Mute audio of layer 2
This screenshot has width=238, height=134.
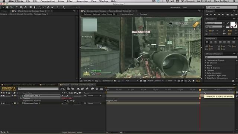pyautogui.click(x=4, y=103)
